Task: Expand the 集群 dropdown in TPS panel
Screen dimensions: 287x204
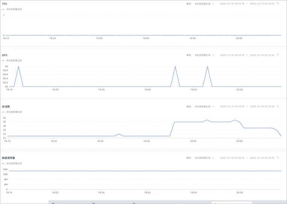Action: (204, 4)
